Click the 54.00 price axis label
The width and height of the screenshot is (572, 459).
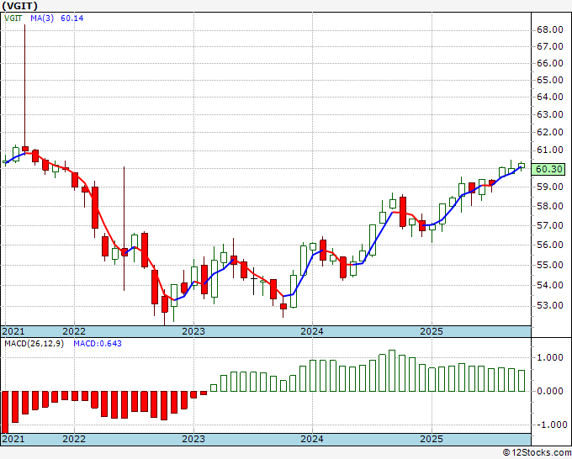(x=550, y=285)
